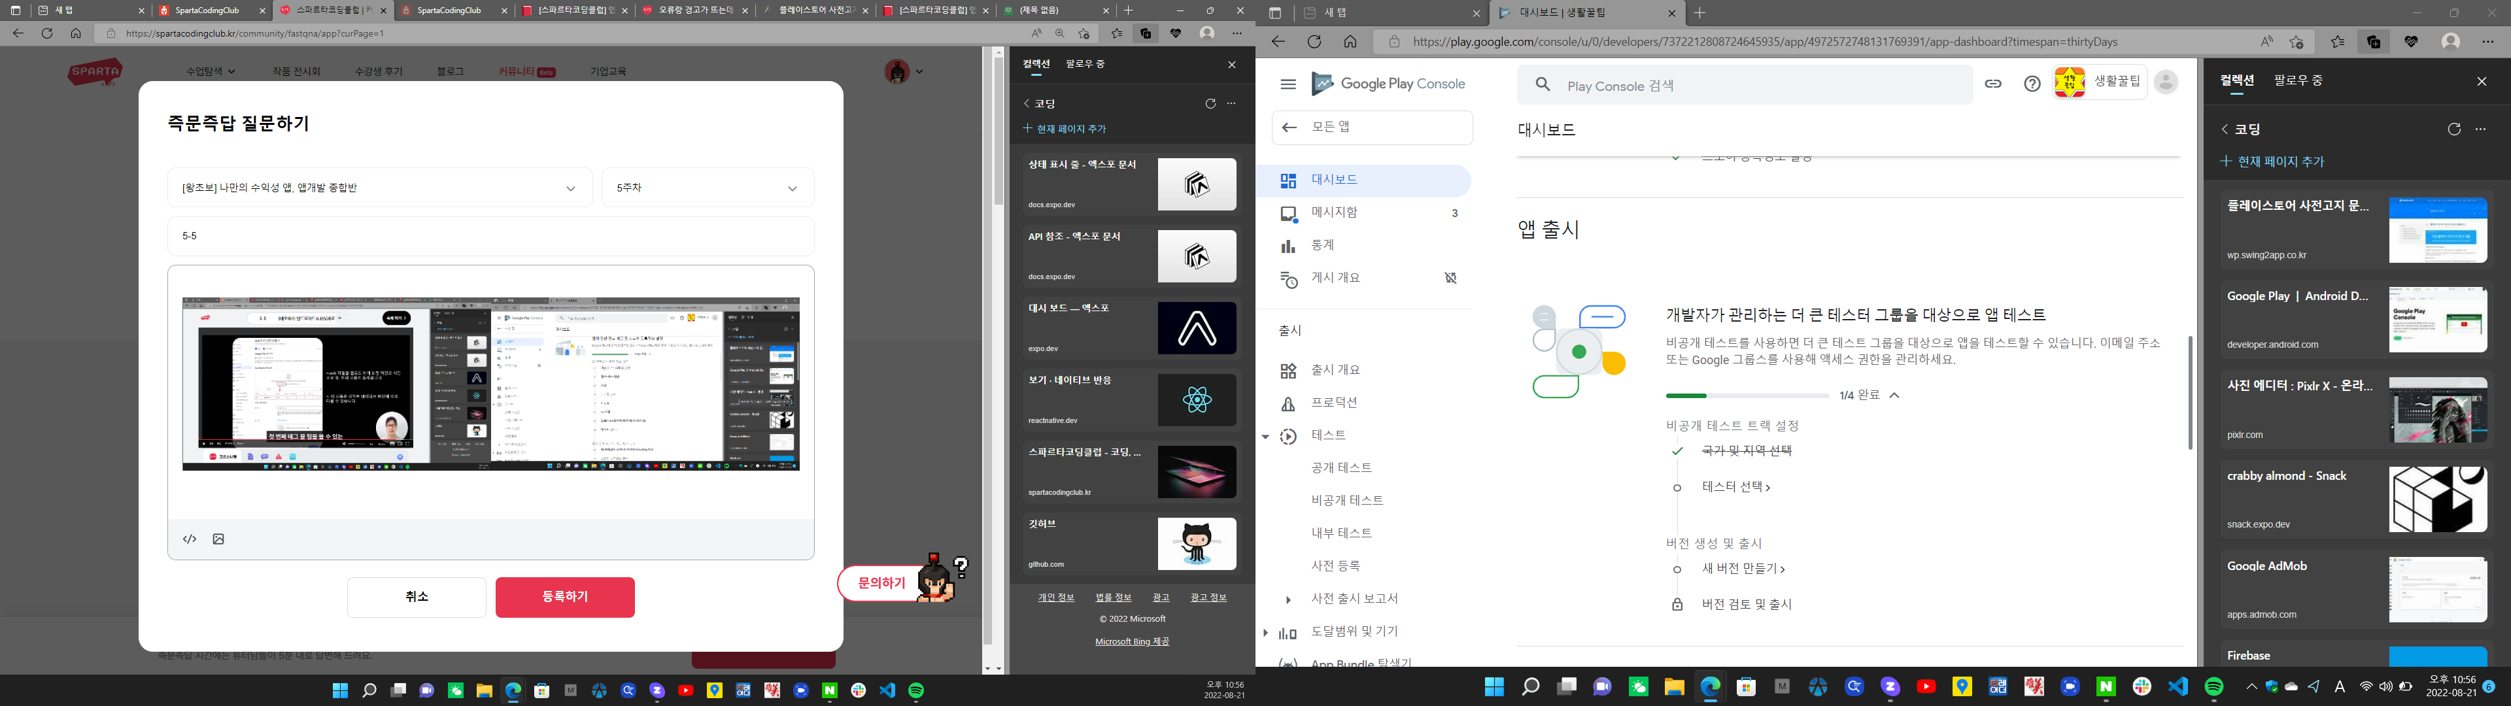Open Slack from the right taskbar

pyautogui.click(x=2142, y=686)
